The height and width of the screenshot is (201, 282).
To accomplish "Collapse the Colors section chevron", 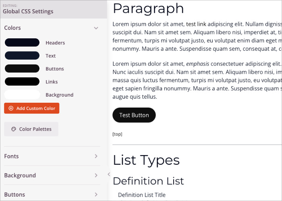I will (x=96, y=28).
